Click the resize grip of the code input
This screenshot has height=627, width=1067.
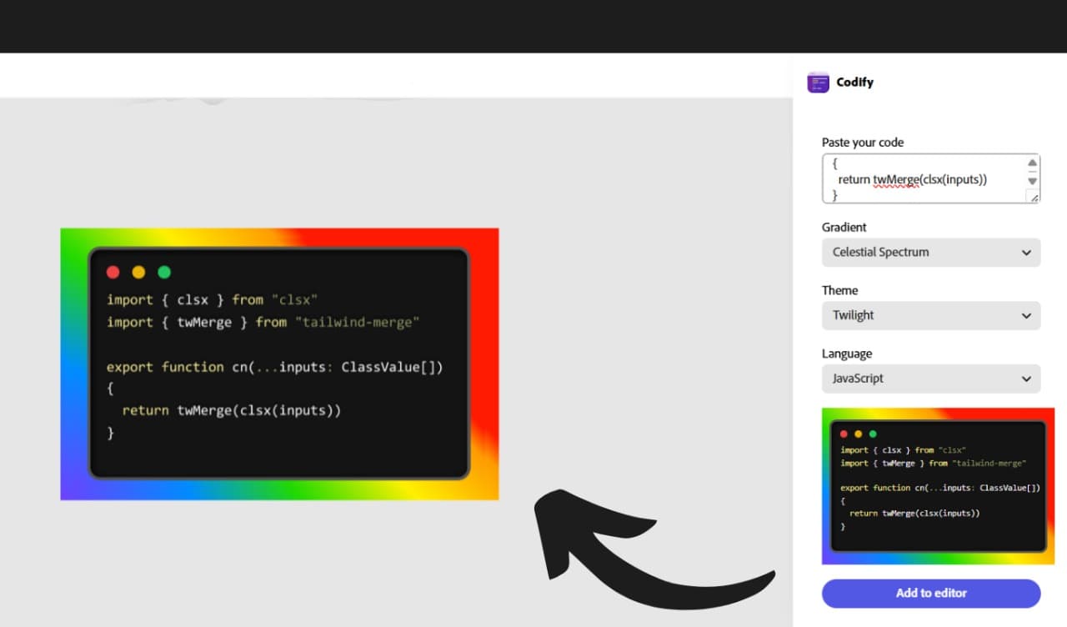point(1034,198)
